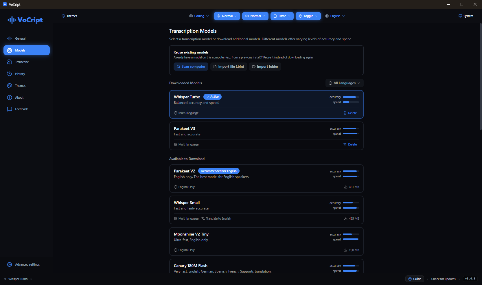Expand the Coding profile dropdown
Viewport: 482px width, 285px height.
199,16
